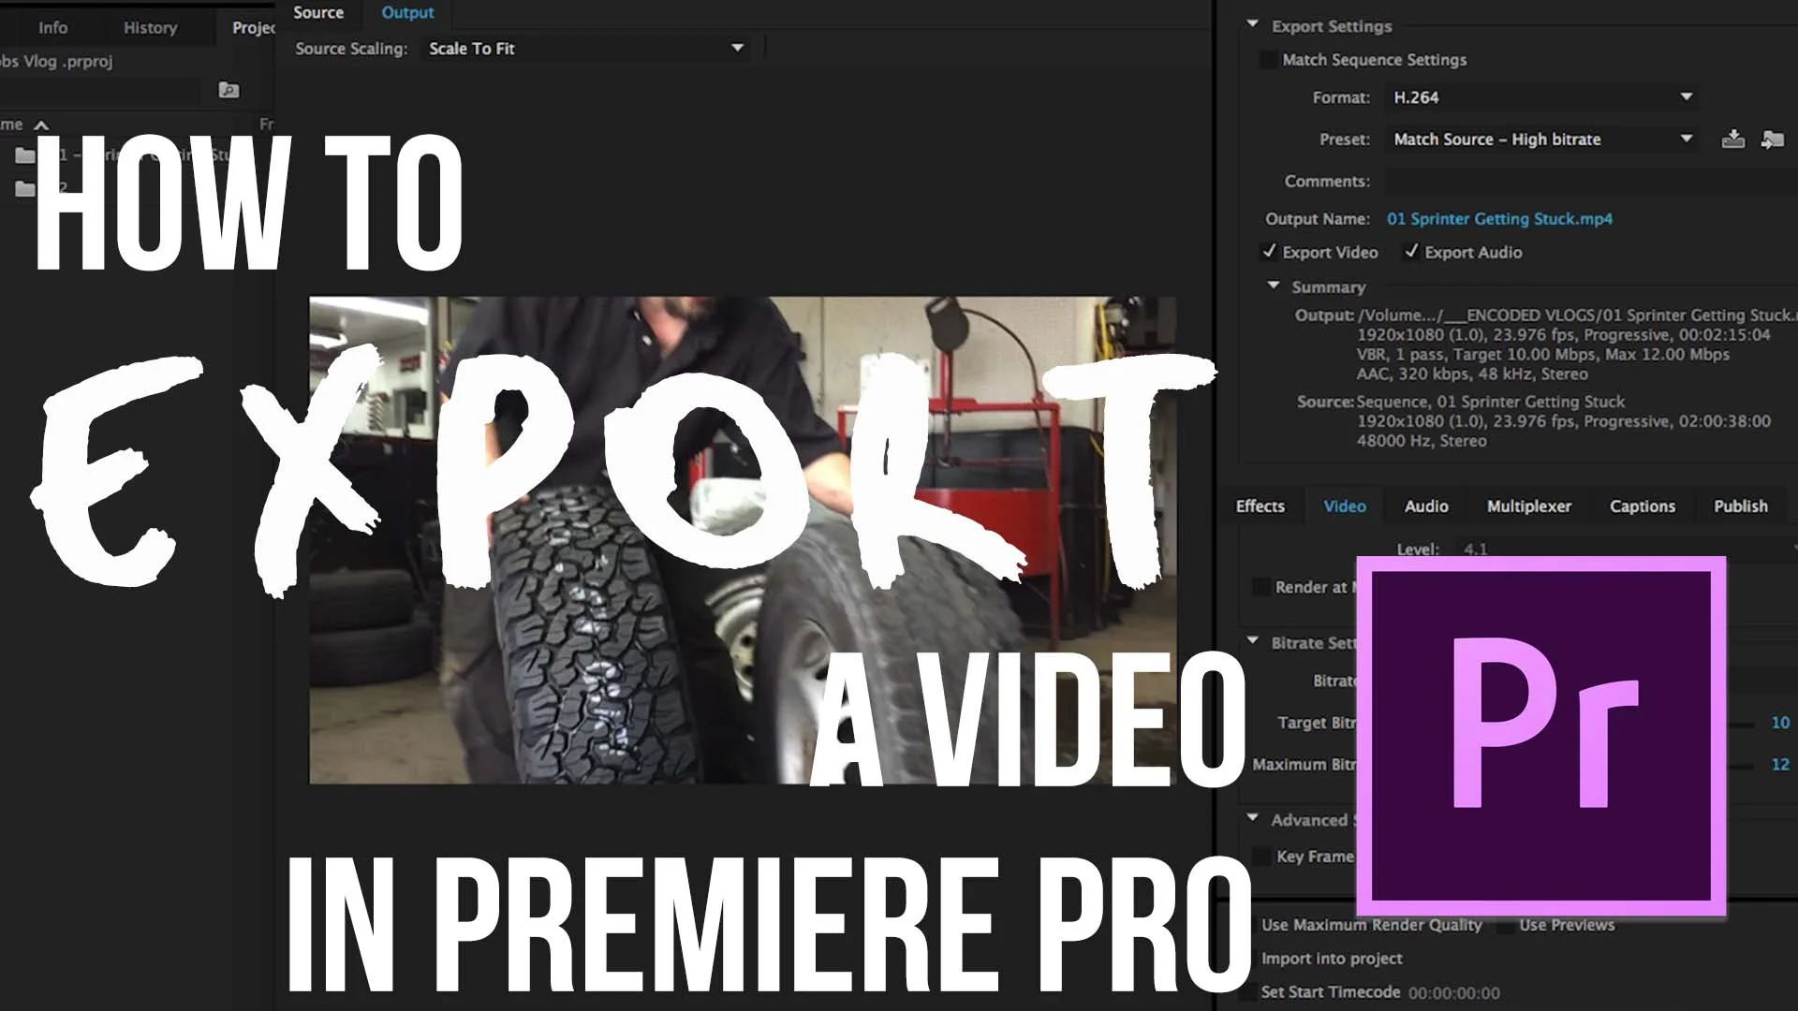Click the Import Preset folder icon
1798x1011 pixels.
[x=1773, y=139]
